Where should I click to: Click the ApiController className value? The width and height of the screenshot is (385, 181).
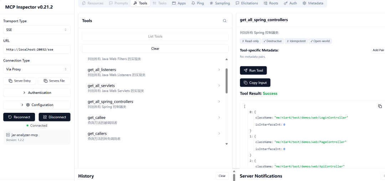point(310,166)
